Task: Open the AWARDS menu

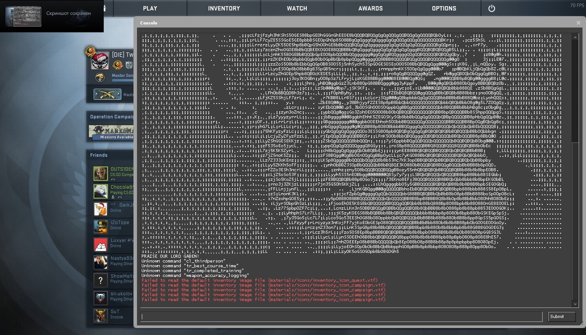Action: (x=371, y=8)
